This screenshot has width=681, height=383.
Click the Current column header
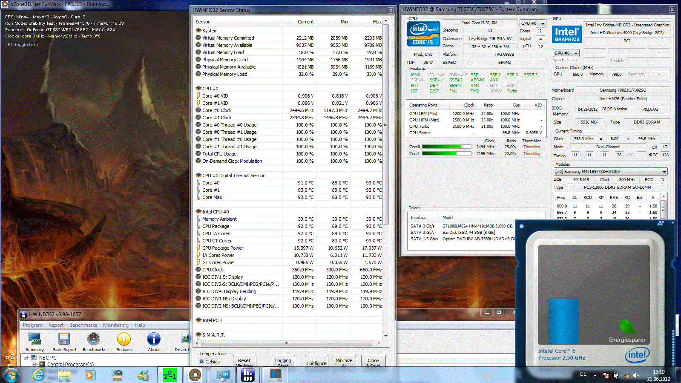point(299,22)
